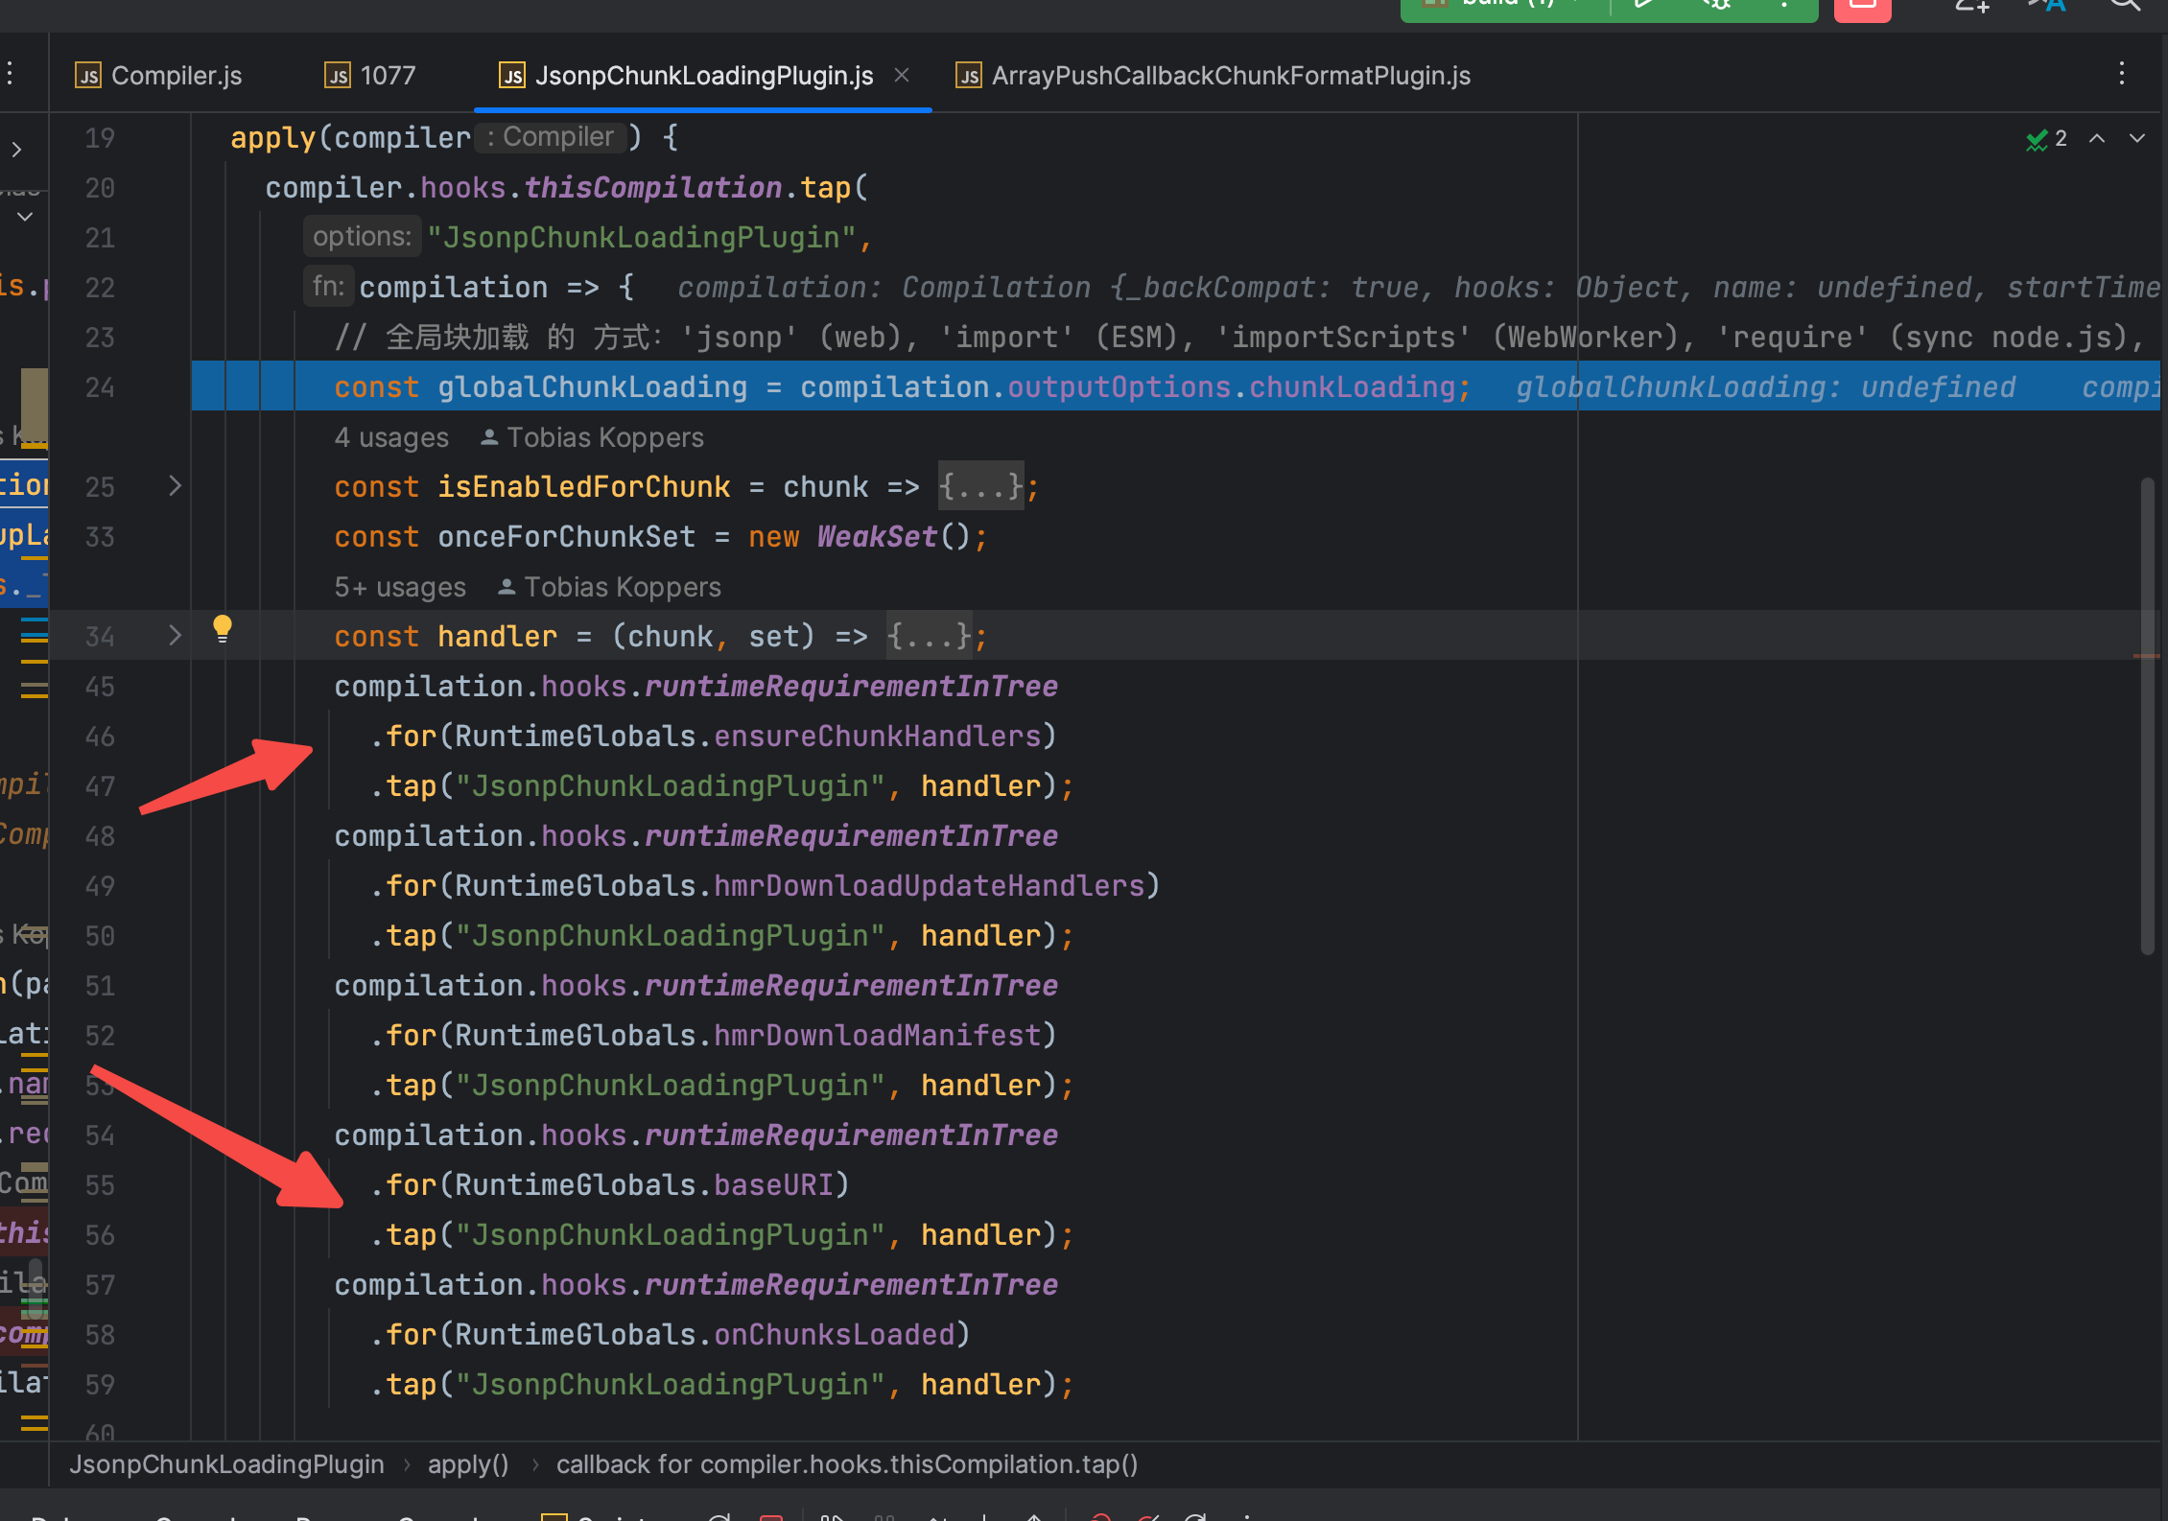Toggle a breakpoint on line 47 gutter
2168x1521 pixels.
[x=100, y=786]
